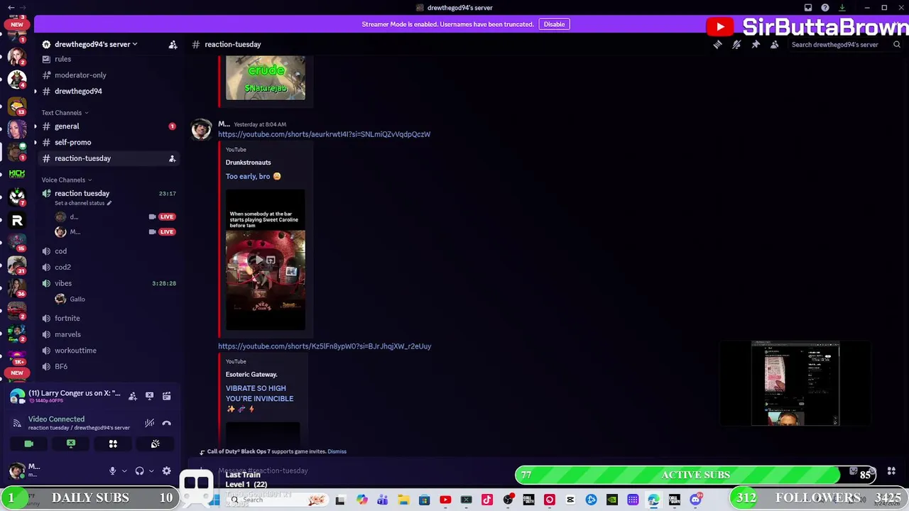Open the aeurkrwtI4I YouTube shorts link
The image size is (909, 511).
coord(324,134)
